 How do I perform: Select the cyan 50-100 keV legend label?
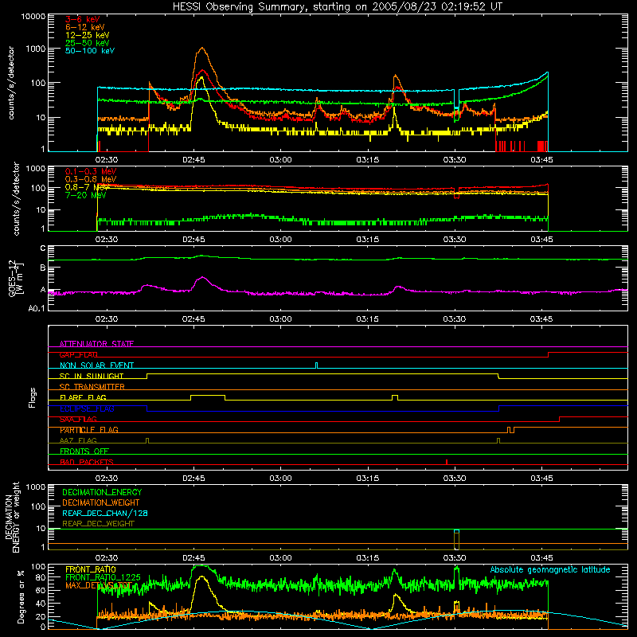(90, 51)
